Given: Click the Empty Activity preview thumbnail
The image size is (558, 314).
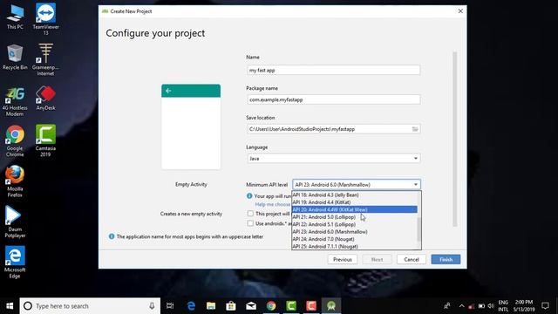Looking at the screenshot, I should (191, 126).
